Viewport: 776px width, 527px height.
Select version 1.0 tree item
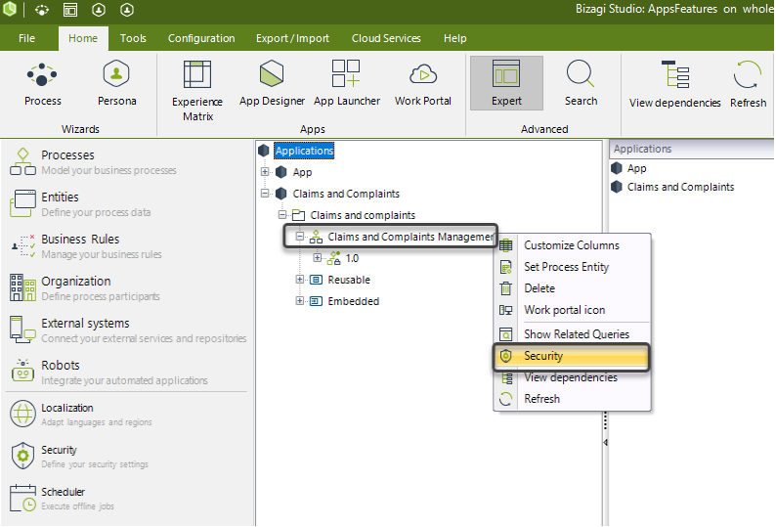[352, 258]
